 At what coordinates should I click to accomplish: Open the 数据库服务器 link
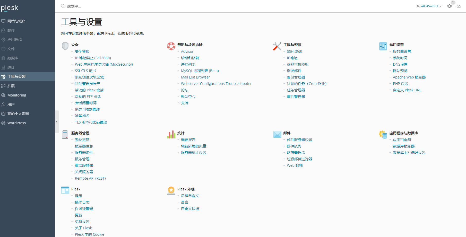coord(404,146)
